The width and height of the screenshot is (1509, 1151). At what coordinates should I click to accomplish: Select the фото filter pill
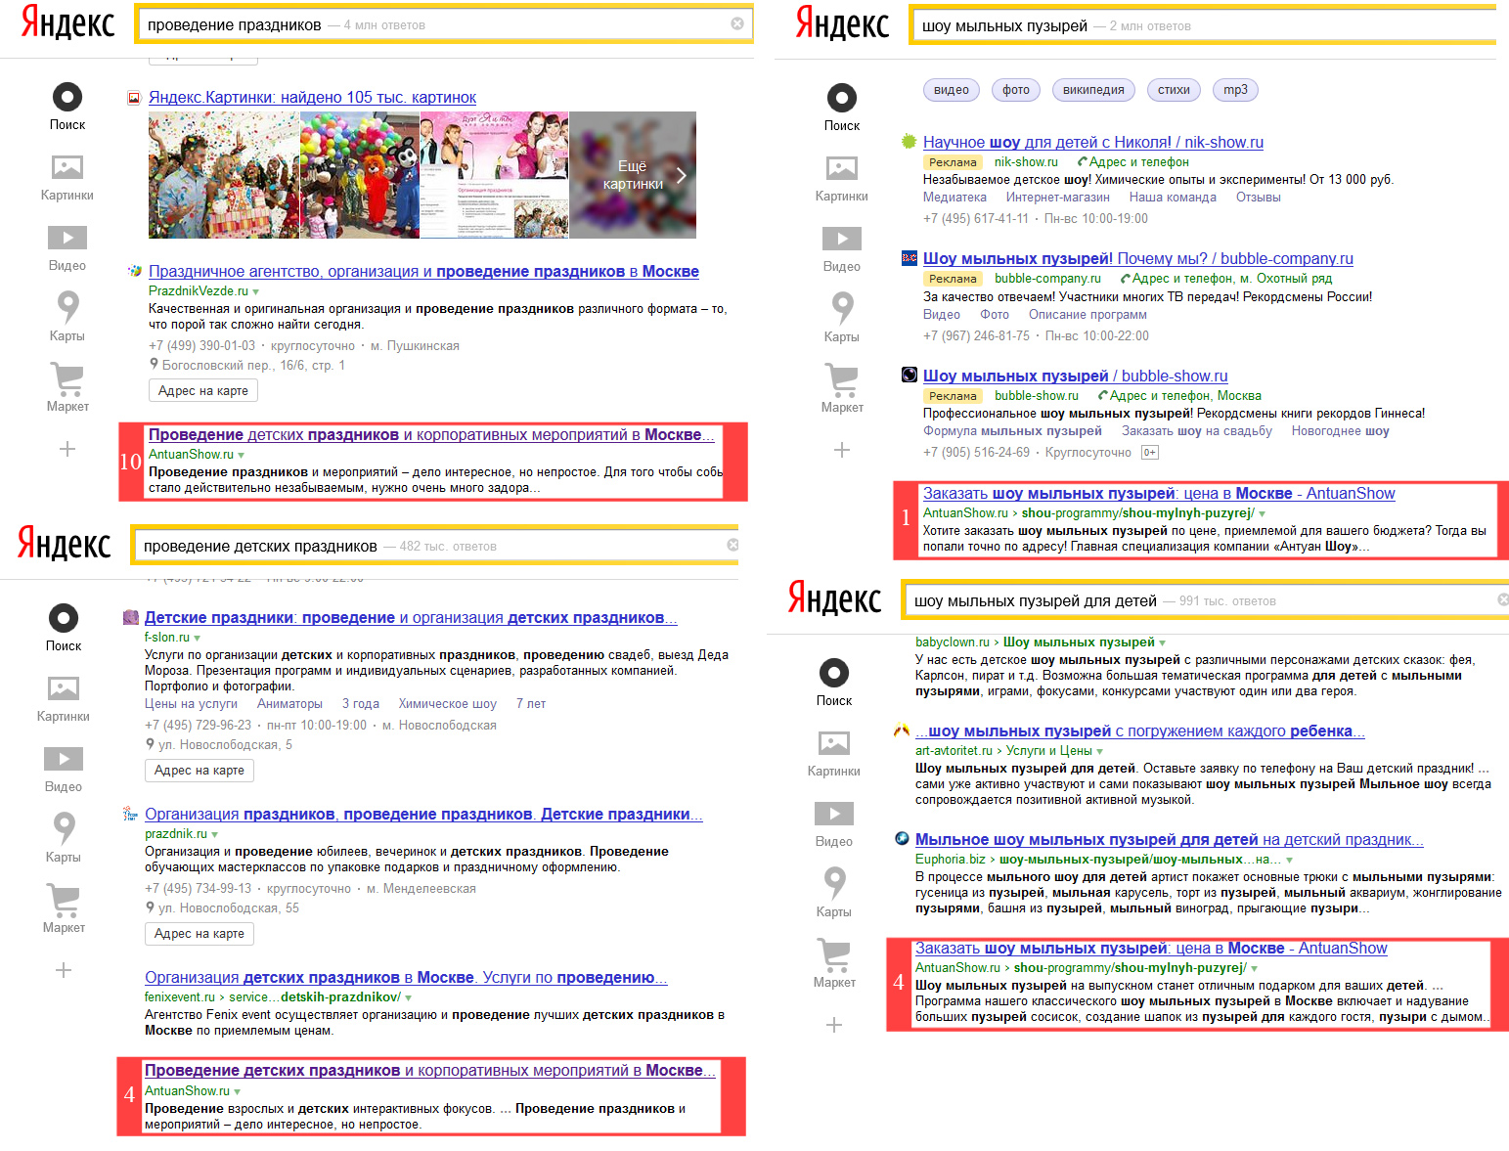pos(1015,90)
